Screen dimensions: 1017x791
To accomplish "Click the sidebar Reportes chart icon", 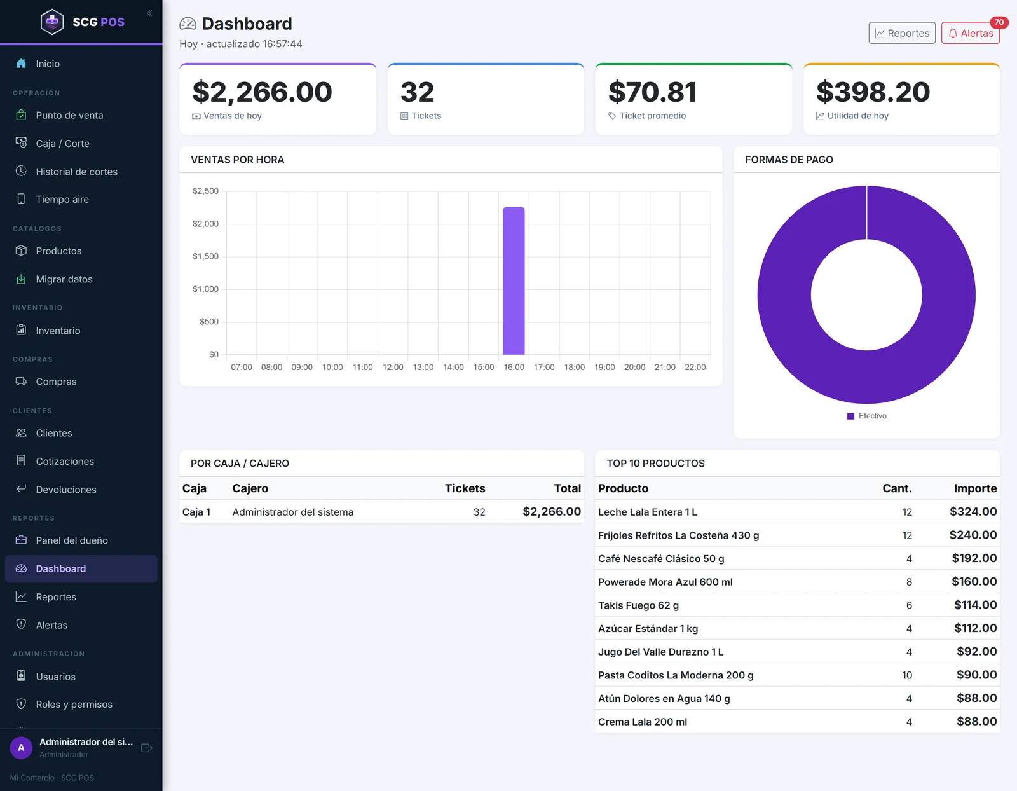I will pyautogui.click(x=21, y=596).
